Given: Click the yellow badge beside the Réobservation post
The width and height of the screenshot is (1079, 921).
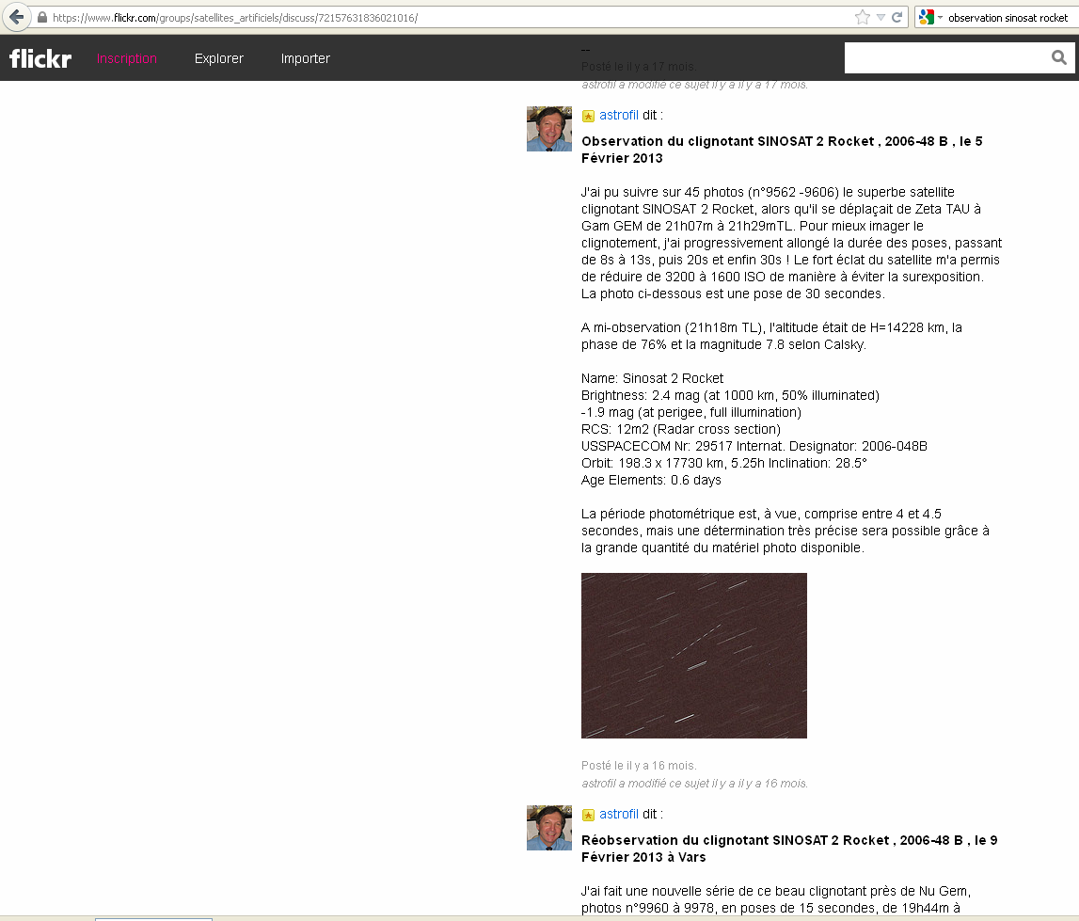Looking at the screenshot, I should click(588, 815).
